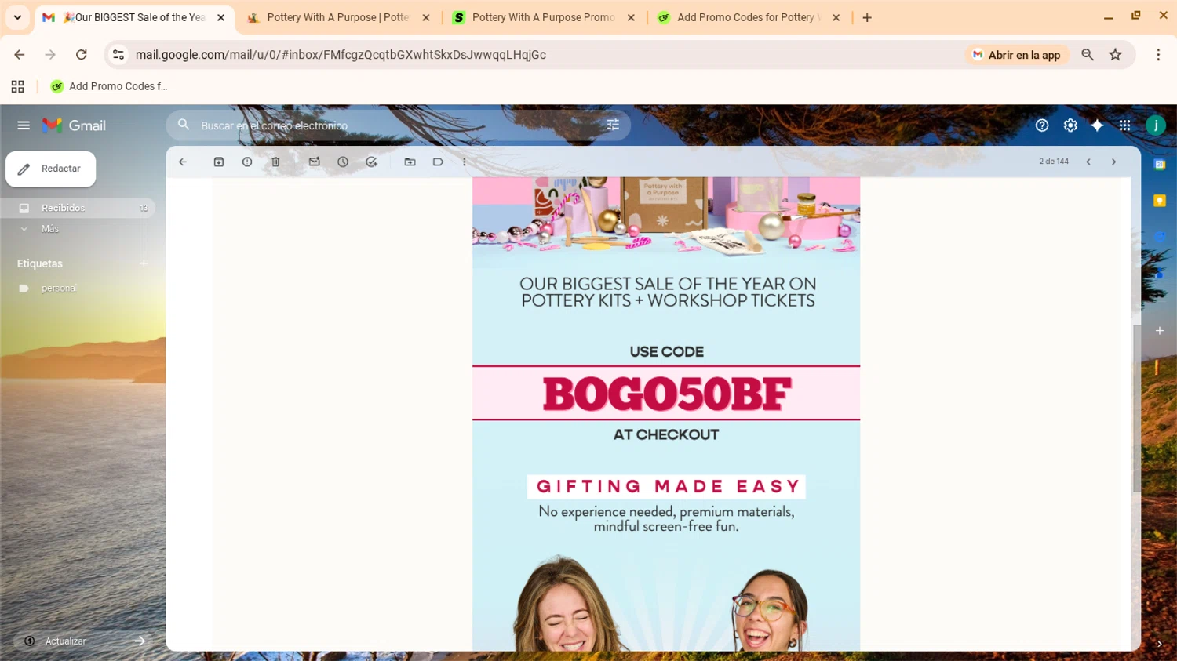Bookmark this page with star
Image resolution: width=1177 pixels, height=661 pixels.
click(1116, 54)
